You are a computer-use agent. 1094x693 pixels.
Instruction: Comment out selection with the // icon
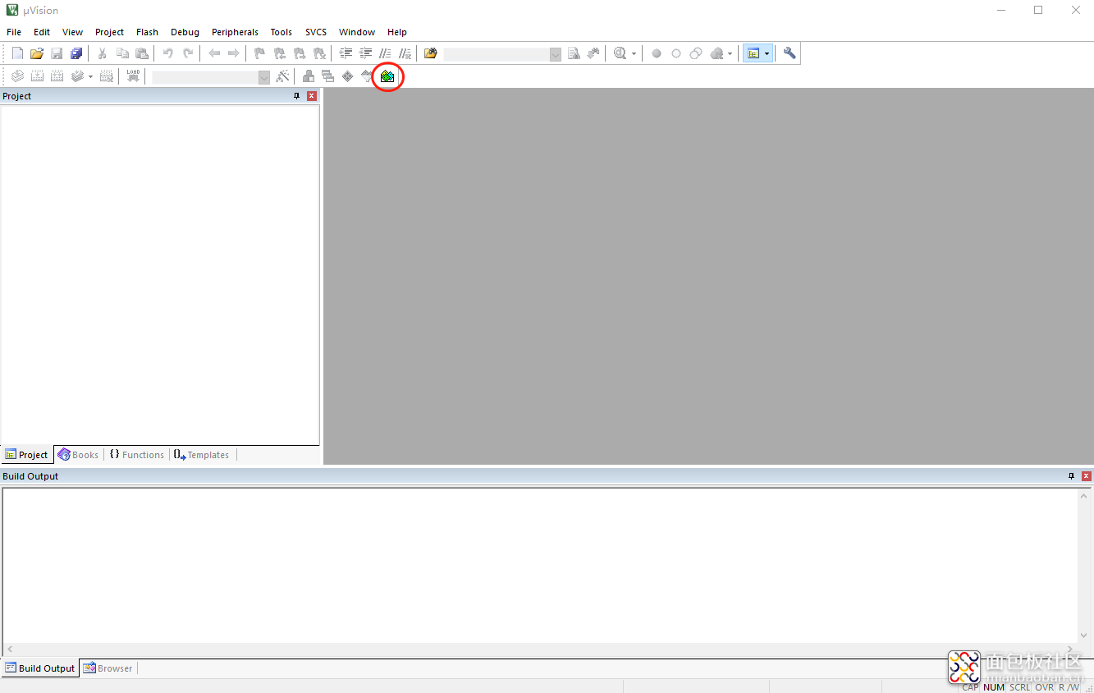[x=385, y=53]
